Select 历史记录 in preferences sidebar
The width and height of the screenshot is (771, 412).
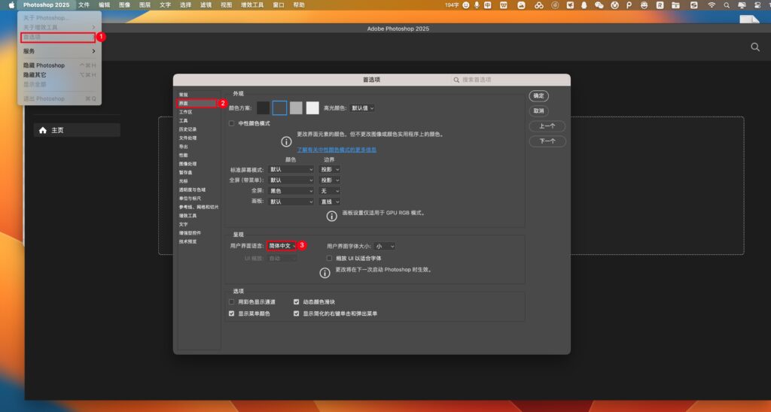187,129
